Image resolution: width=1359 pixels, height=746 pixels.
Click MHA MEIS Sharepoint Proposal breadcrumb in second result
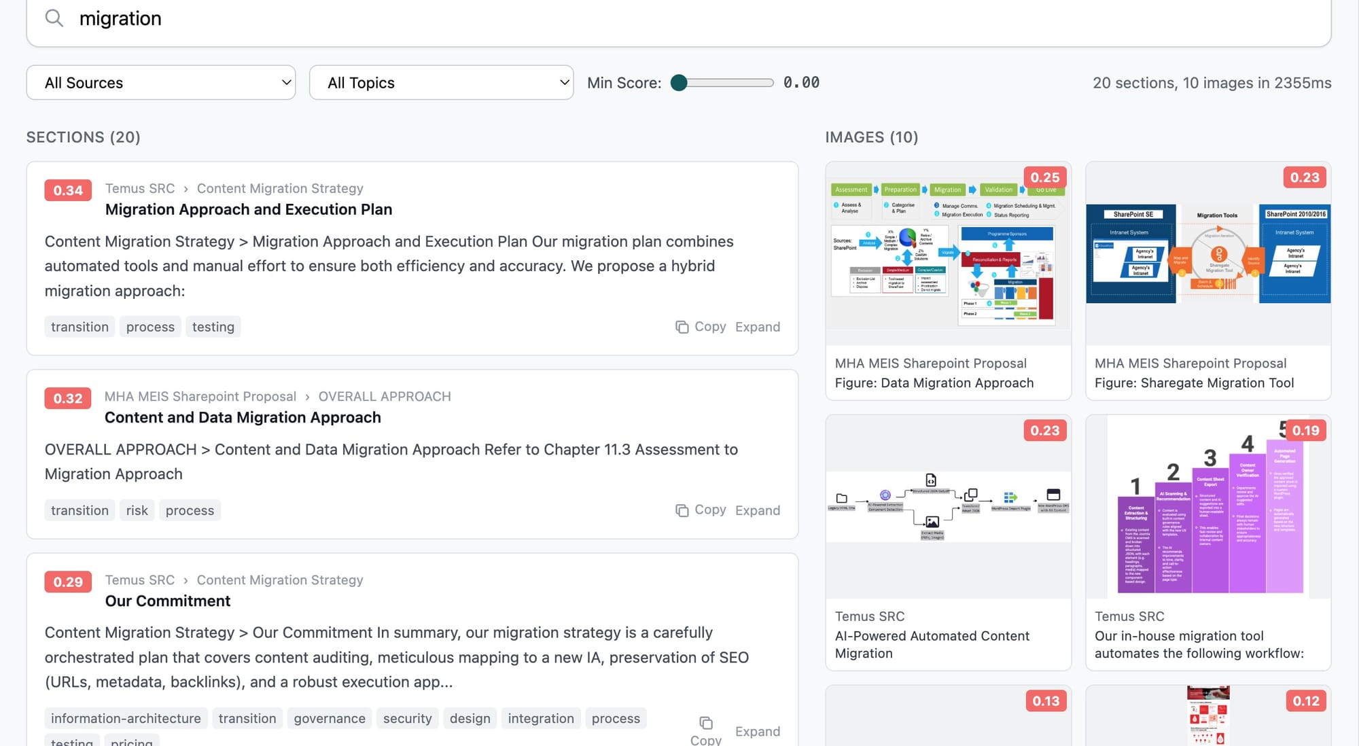(200, 396)
